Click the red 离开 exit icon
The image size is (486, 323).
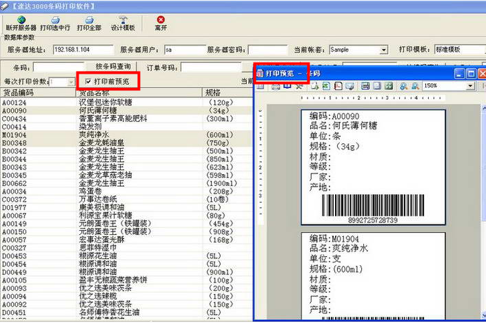pyautogui.click(x=161, y=19)
